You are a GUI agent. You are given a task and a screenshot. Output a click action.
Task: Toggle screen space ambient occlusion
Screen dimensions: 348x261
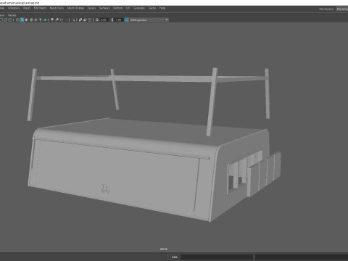(52, 20)
